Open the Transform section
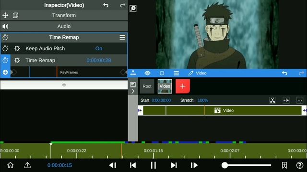 pos(64,15)
